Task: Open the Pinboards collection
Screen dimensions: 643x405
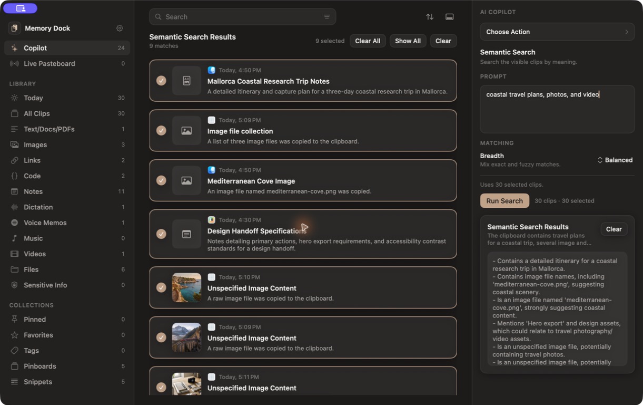Action: [x=67, y=367]
